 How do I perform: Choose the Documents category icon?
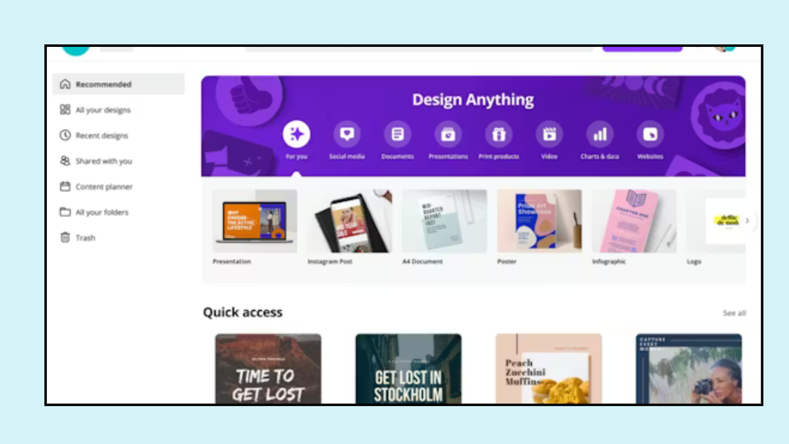397,134
